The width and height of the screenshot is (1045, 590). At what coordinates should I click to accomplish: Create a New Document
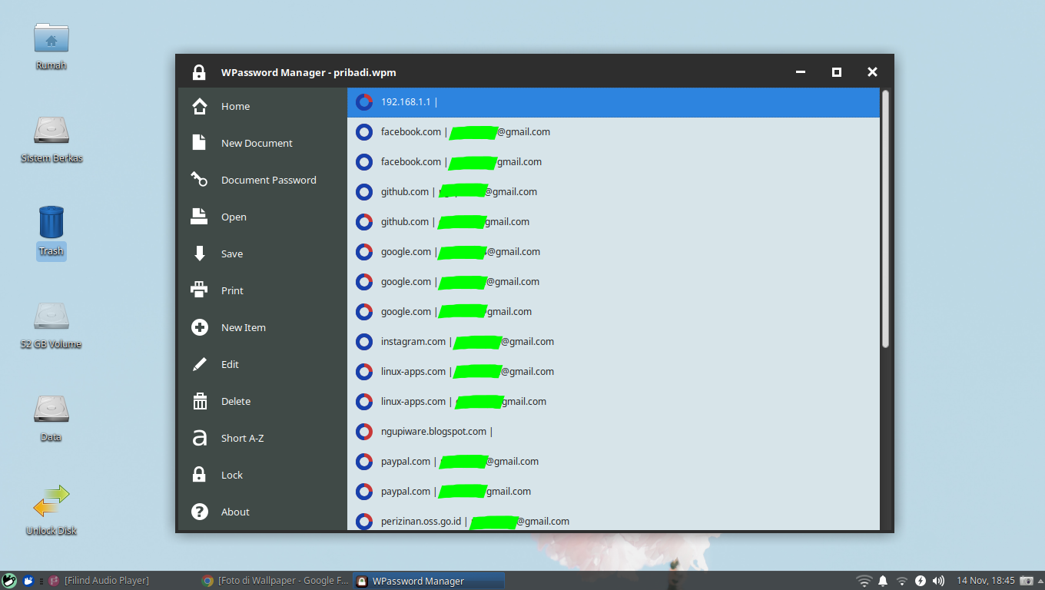[263, 143]
